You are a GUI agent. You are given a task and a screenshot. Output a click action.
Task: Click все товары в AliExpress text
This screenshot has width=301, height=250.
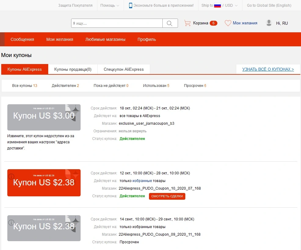pos(140,116)
